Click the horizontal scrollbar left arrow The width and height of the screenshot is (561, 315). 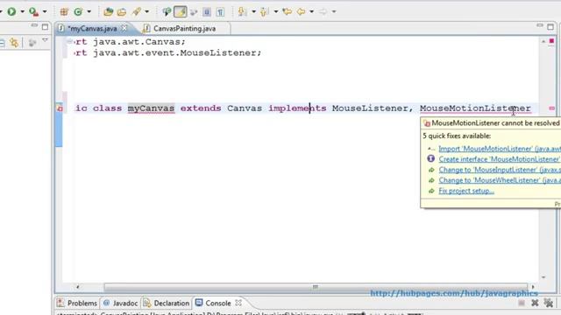[x=78, y=287]
